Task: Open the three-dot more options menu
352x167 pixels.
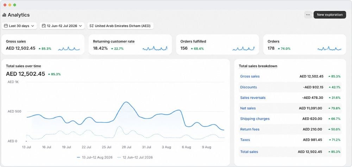Action: (x=308, y=15)
